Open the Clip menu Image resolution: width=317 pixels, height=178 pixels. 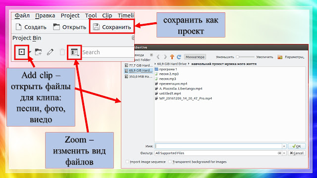click(107, 15)
